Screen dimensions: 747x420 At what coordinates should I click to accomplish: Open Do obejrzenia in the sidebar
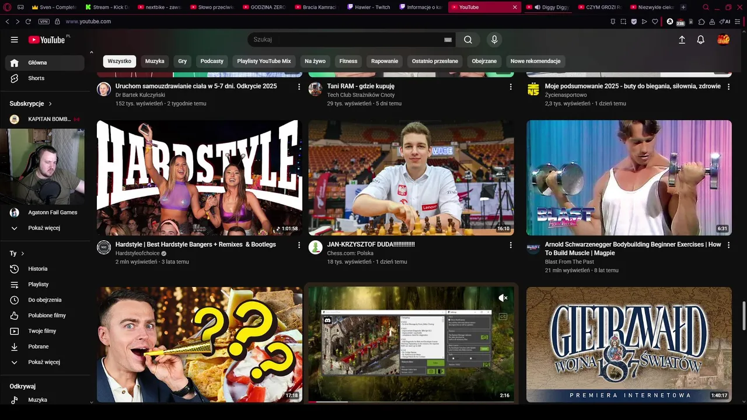point(44,300)
